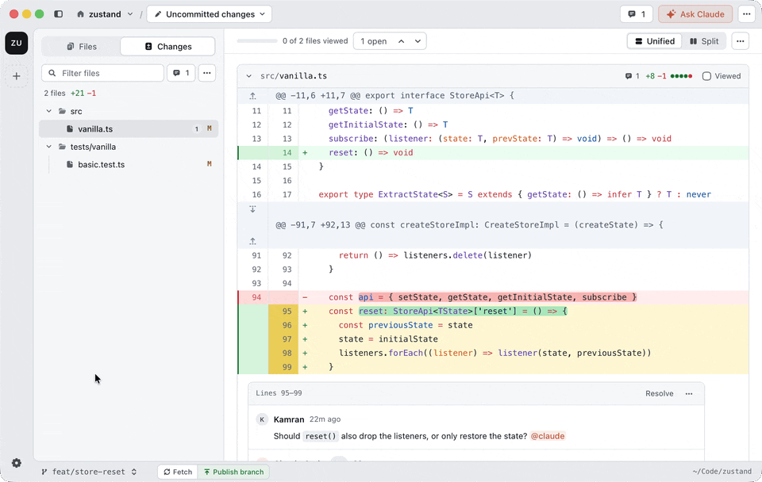Expand lines down after line 17
The width and height of the screenshot is (762, 482).
[x=252, y=209]
